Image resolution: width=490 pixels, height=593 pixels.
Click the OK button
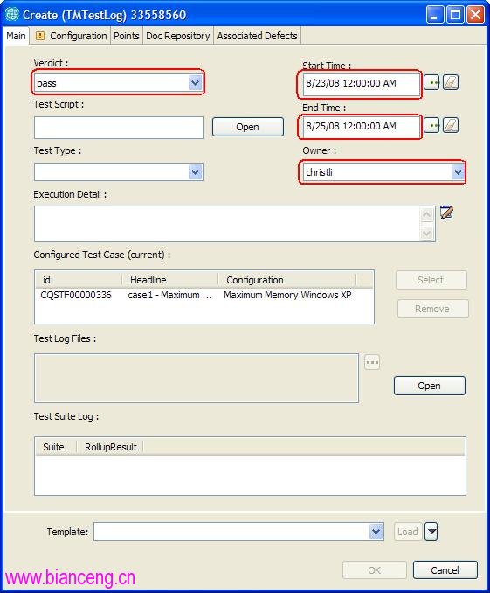(375, 570)
